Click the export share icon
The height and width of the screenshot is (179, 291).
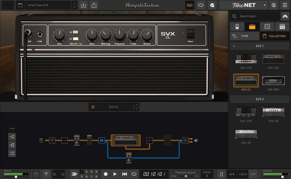click(x=94, y=5)
